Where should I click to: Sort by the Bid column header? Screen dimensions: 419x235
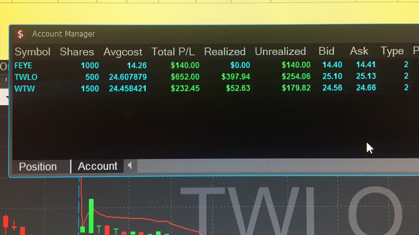(x=326, y=51)
